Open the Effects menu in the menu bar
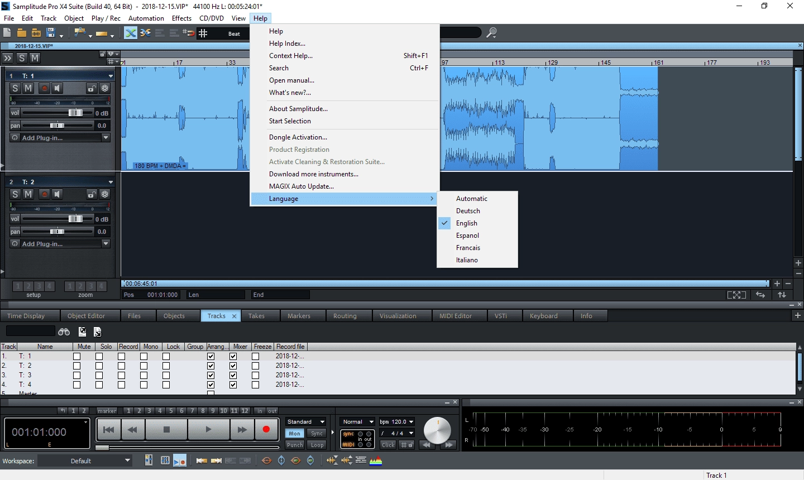The width and height of the screenshot is (804, 480). click(x=181, y=18)
